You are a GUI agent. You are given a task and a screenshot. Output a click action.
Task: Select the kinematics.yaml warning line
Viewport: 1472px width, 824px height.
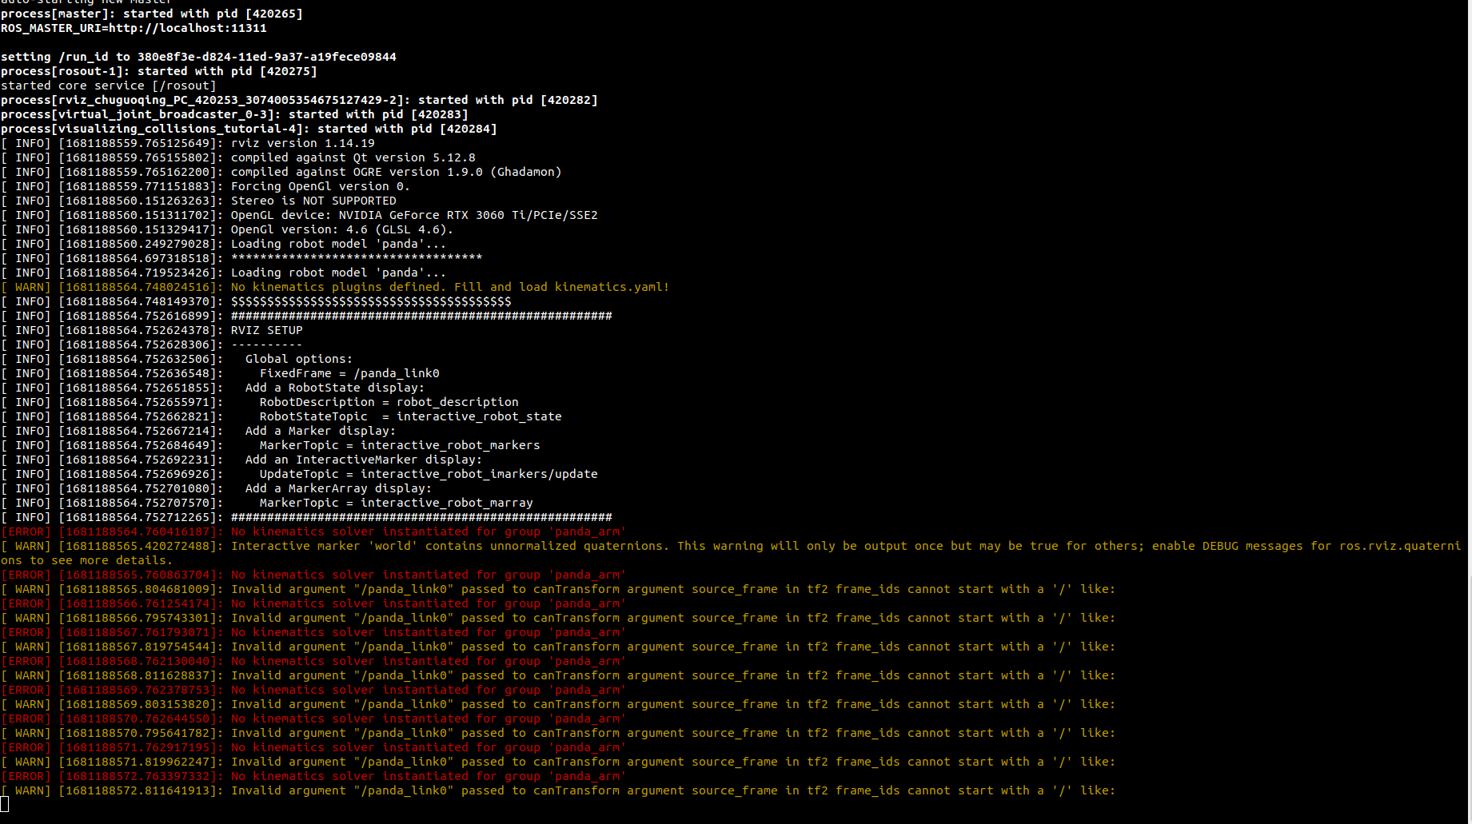448,287
